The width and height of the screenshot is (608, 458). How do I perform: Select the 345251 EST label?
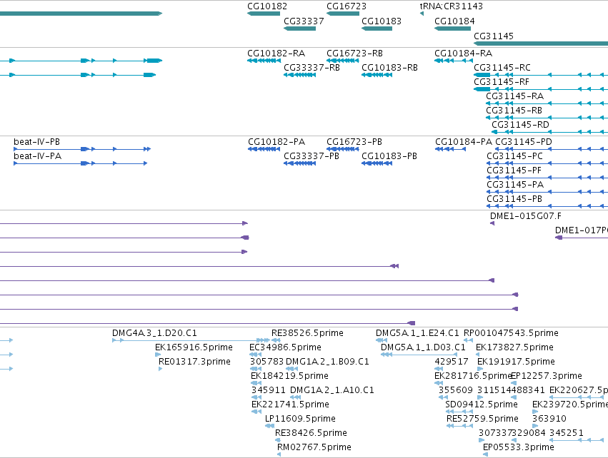pos(567,434)
